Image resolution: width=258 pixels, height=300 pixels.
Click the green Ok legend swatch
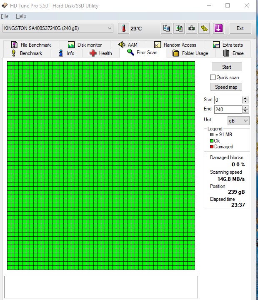coord(212,141)
